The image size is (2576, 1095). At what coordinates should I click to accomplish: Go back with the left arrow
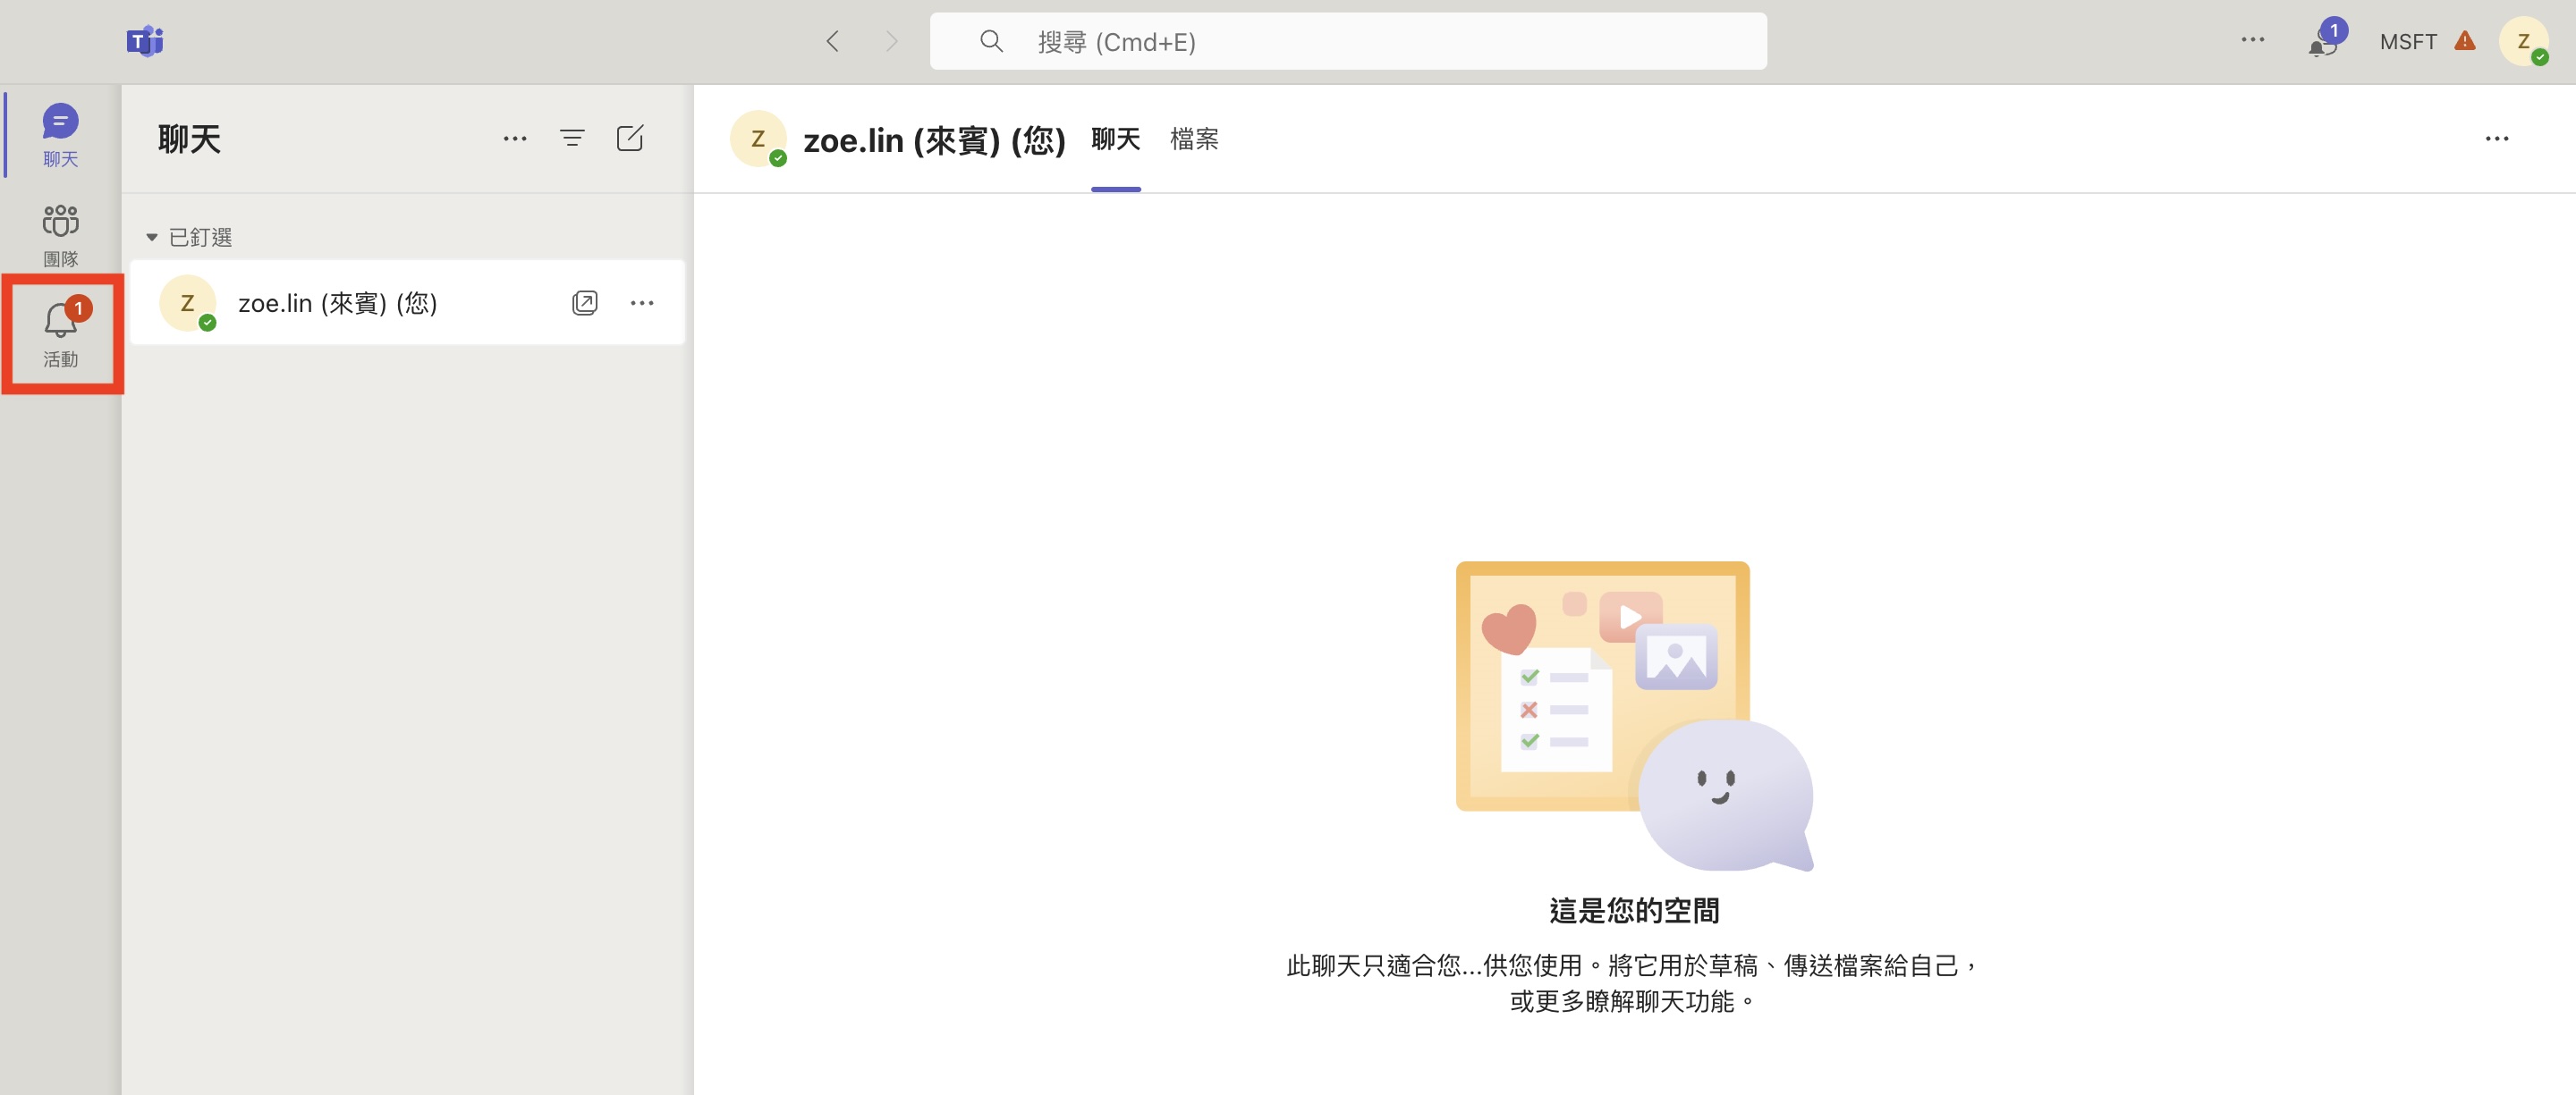click(x=832, y=41)
